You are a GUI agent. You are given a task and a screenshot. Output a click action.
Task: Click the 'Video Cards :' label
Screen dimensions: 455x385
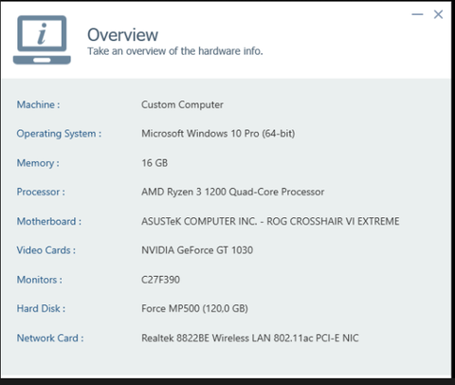(x=46, y=250)
